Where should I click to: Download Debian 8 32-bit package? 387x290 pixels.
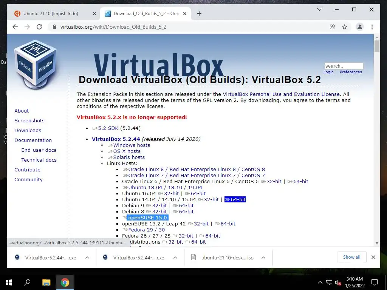(x=156, y=211)
